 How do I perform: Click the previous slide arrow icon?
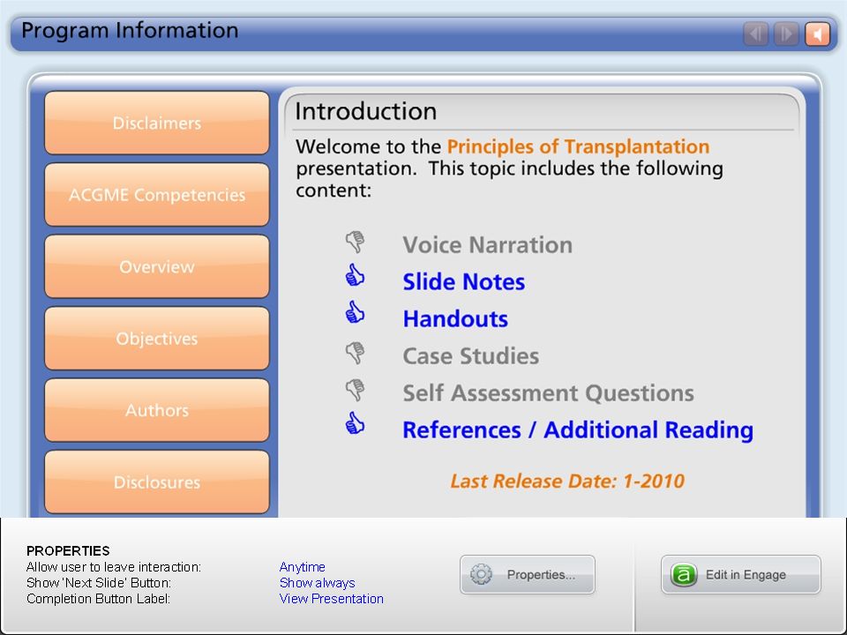pos(755,34)
